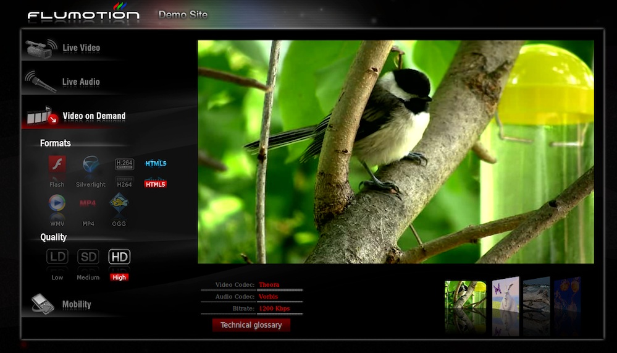Viewport: 617px width, 353px height.
Task: Set quality to Medium (SD)
Action: pyautogui.click(x=88, y=257)
